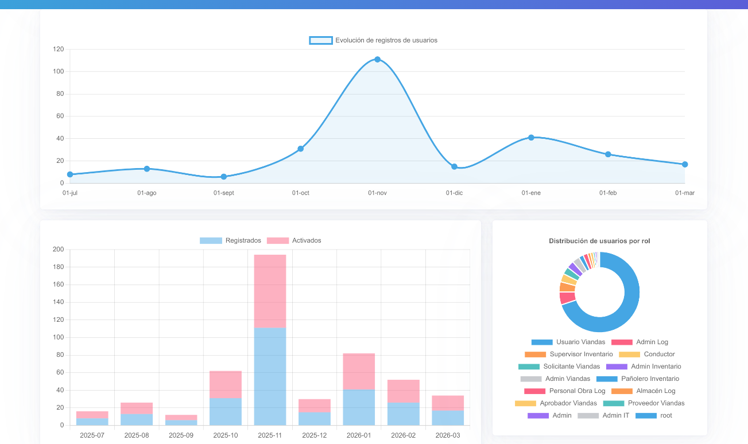The width and height of the screenshot is (748, 444).
Task: Toggle the Supervisor Inventario legend entry
Action: click(568, 355)
